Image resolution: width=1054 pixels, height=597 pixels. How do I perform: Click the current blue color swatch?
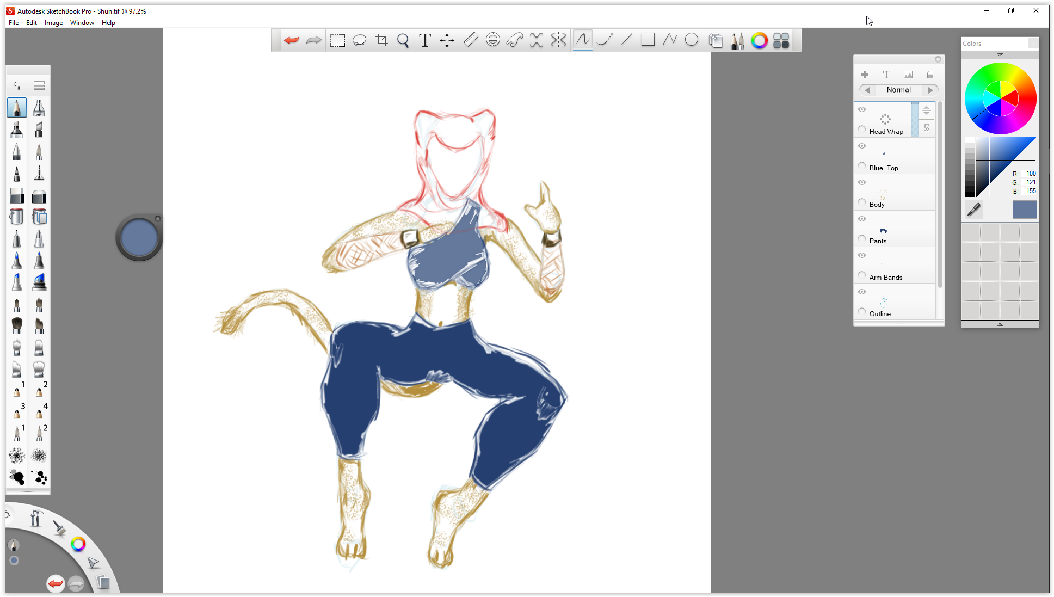(x=1024, y=210)
